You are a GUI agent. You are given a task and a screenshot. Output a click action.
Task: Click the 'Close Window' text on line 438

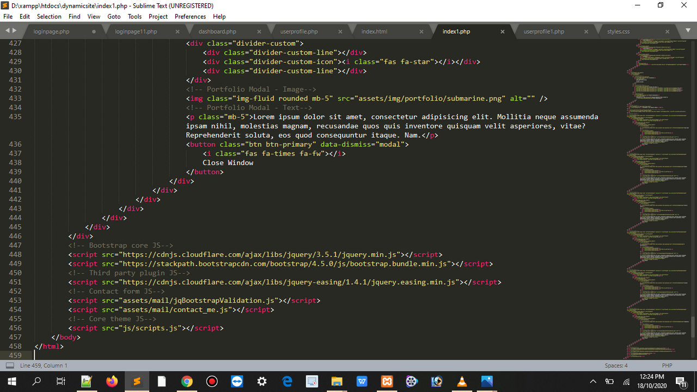[228, 163]
